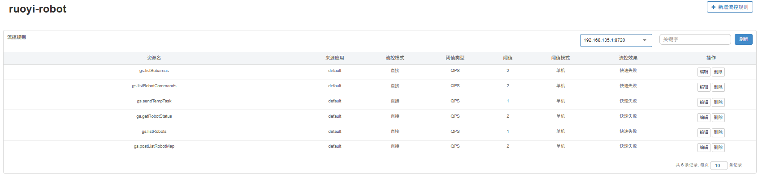Edit the gs.postListRobotMap rule
758x174 pixels.
(x=704, y=148)
